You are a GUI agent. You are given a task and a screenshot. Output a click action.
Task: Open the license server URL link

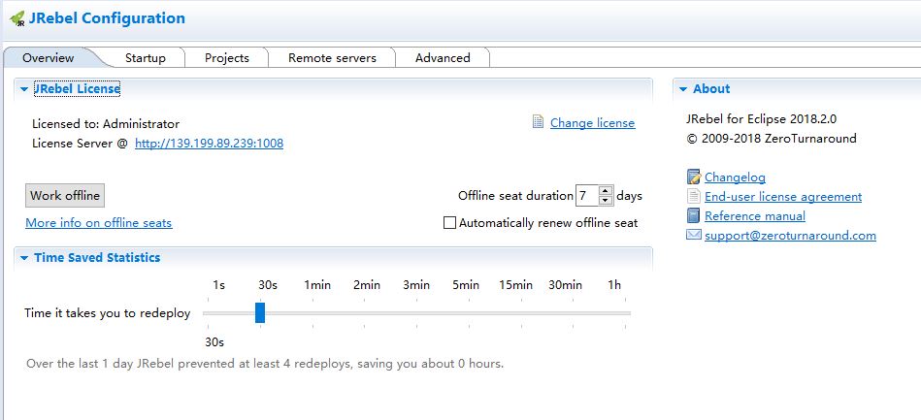tap(209, 144)
